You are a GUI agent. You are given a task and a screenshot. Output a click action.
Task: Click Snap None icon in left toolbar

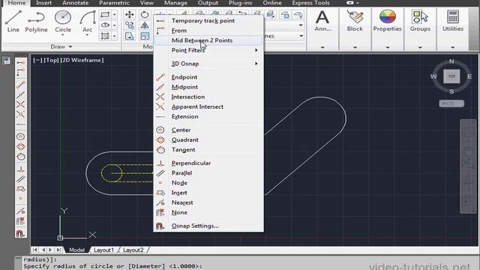pyautogui.click(x=20, y=221)
